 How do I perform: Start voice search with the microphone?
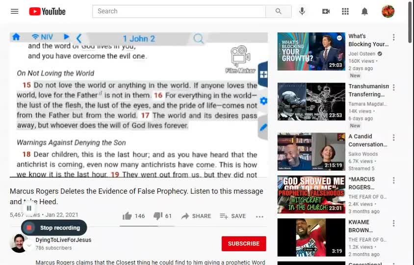[x=302, y=11]
